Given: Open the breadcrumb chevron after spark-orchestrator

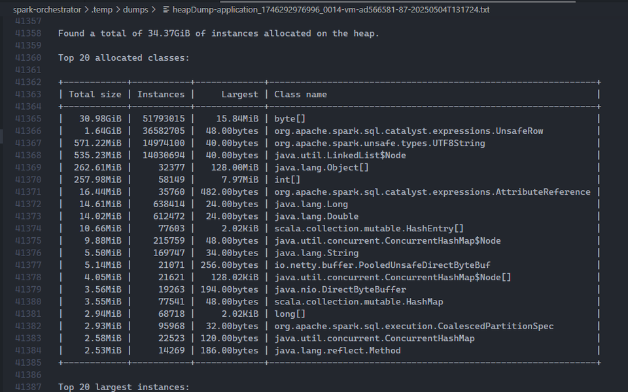Looking at the screenshot, I should 86,10.
